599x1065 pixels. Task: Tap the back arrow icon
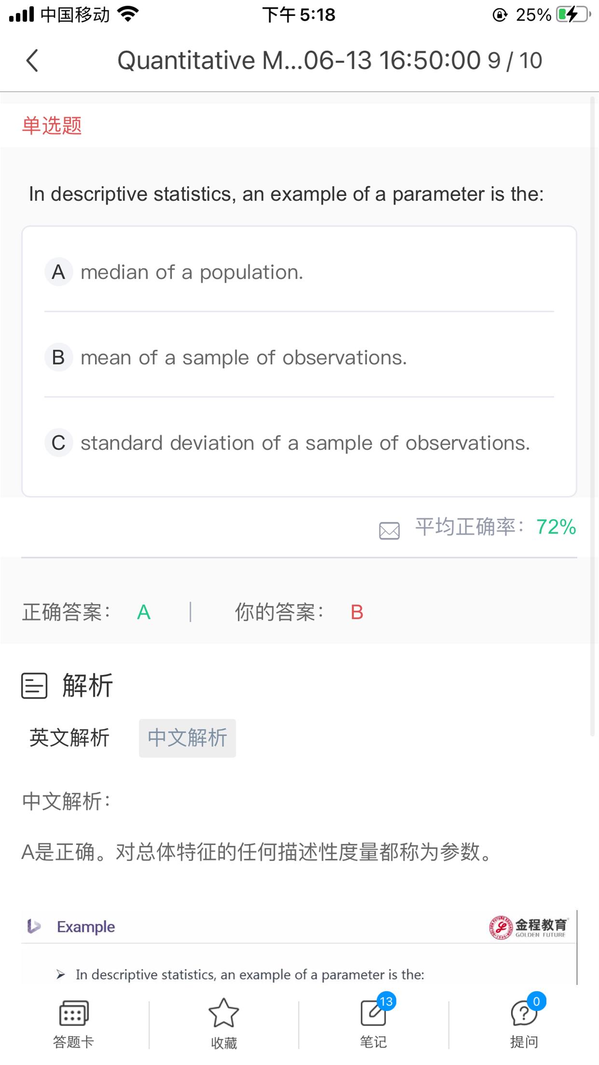32,61
